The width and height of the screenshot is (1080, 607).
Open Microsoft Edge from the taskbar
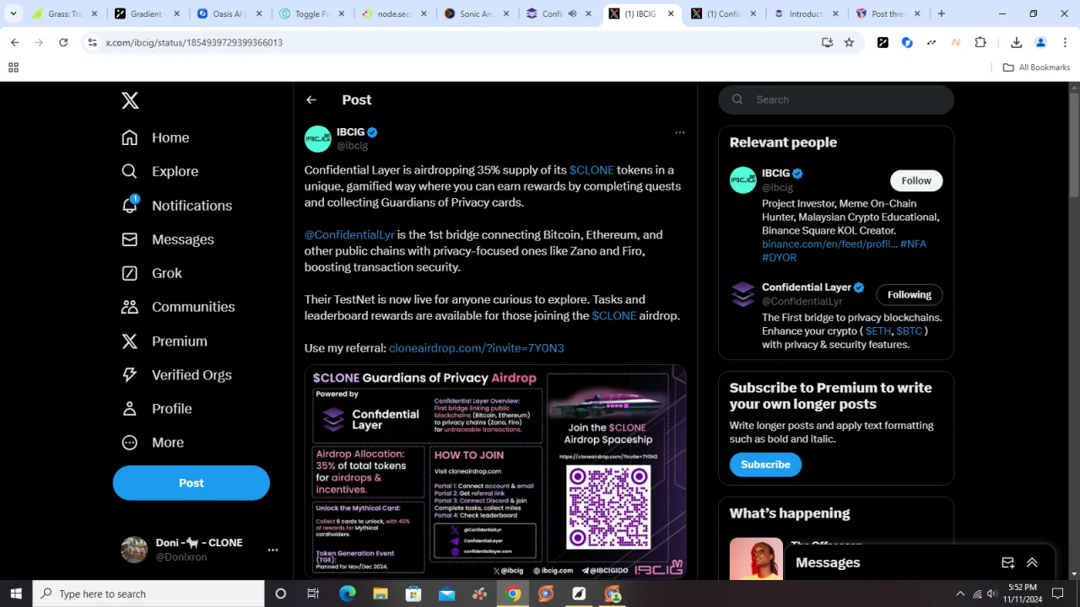pyautogui.click(x=347, y=594)
